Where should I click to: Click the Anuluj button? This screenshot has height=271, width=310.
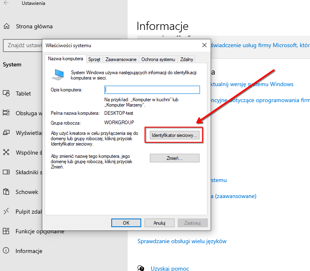[x=159, y=223]
